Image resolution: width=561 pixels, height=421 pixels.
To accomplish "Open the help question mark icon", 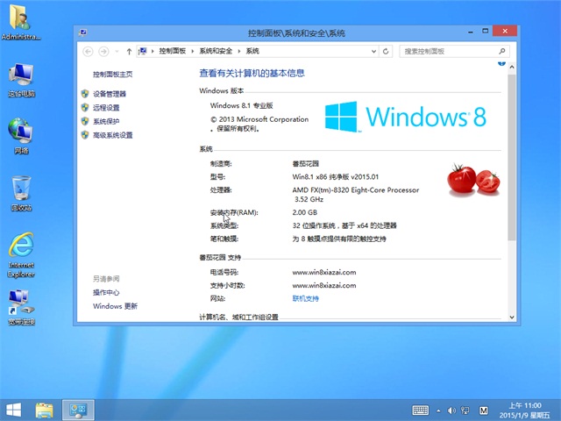I will click(502, 65).
